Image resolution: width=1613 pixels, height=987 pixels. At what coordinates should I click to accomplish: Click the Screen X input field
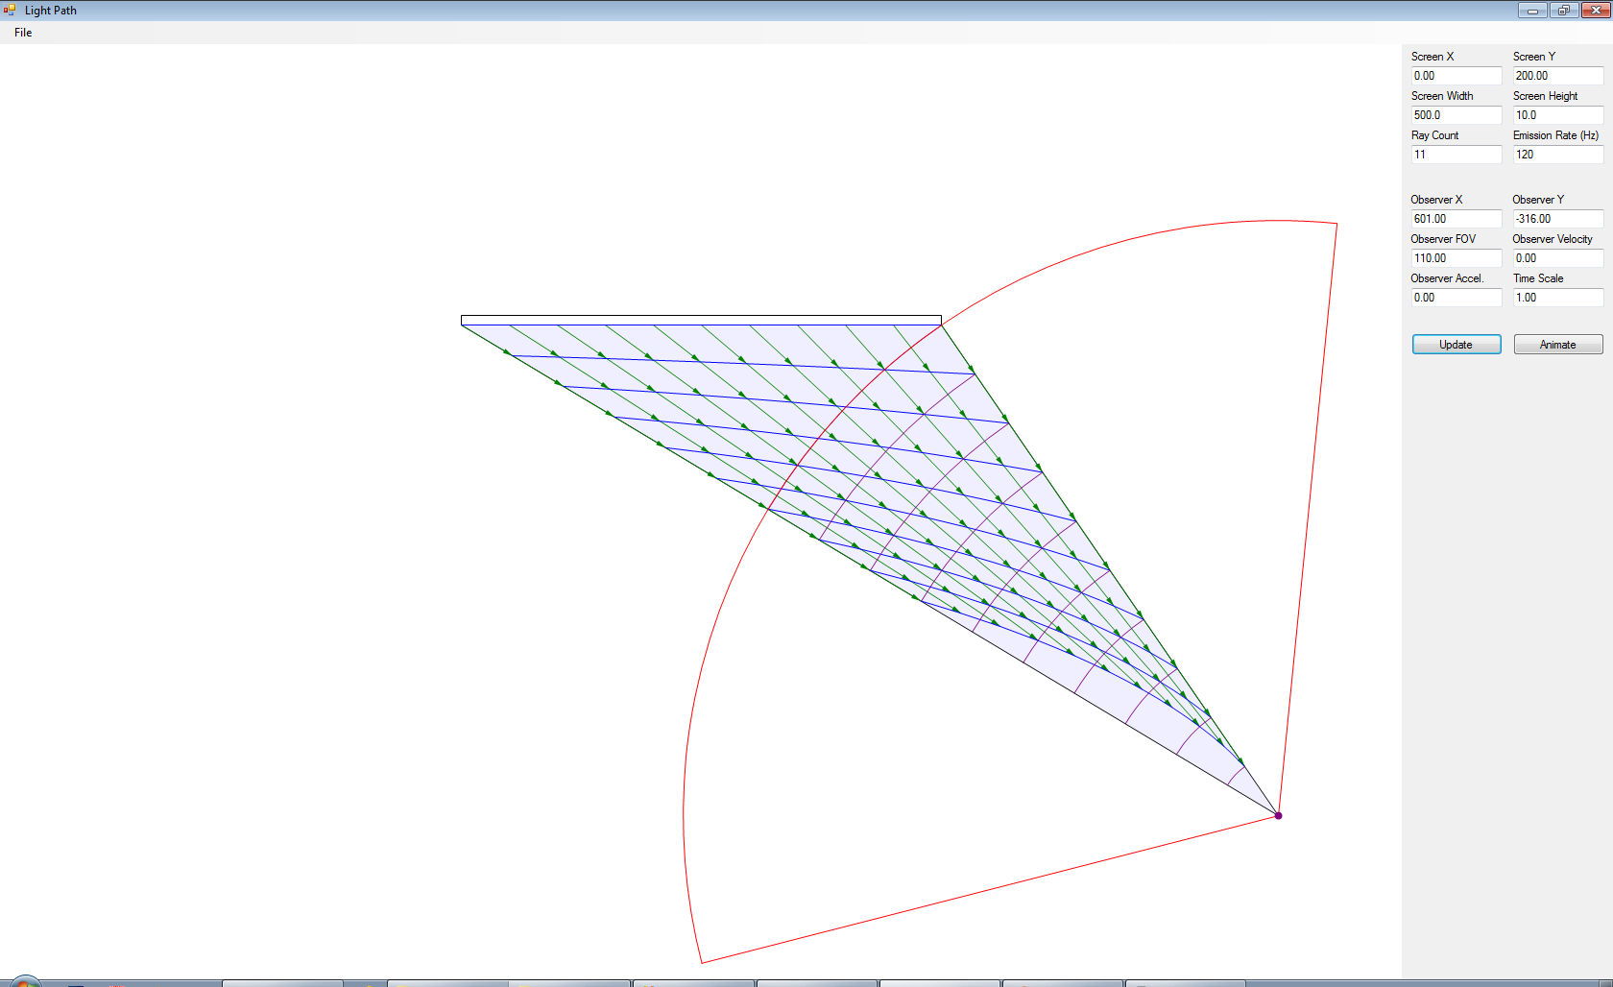[x=1456, y=76]
